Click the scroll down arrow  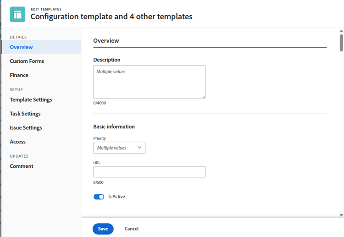click(341, 215)
